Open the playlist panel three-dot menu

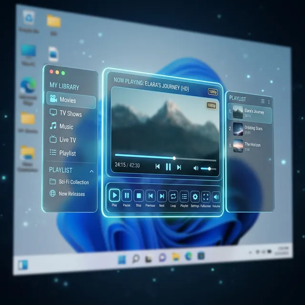pyautogui.click(x=269, y=102)
